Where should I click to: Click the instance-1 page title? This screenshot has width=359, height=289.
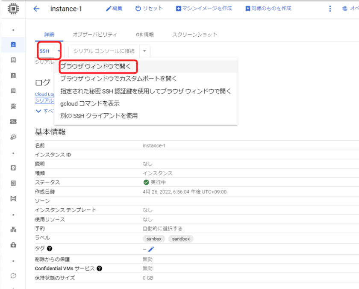click(66, 9)
